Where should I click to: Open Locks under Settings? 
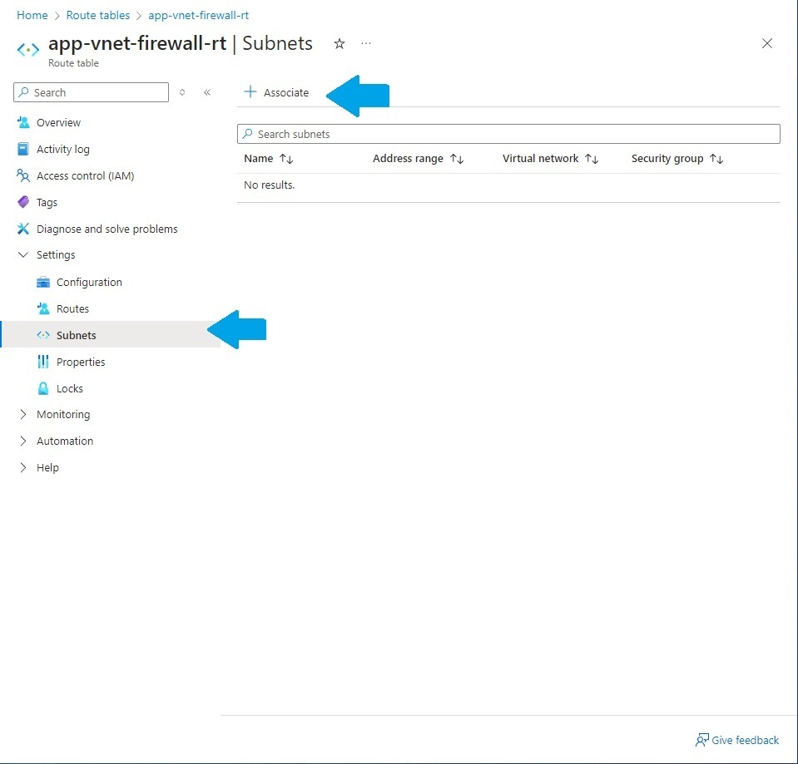(x=70, y=388)
